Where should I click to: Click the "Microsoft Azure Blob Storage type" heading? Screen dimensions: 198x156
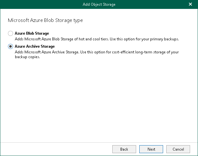click(x=45, y=20)
